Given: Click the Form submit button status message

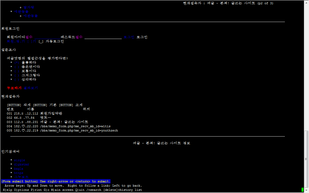Looking at the screenshot, I should (56, 182).
